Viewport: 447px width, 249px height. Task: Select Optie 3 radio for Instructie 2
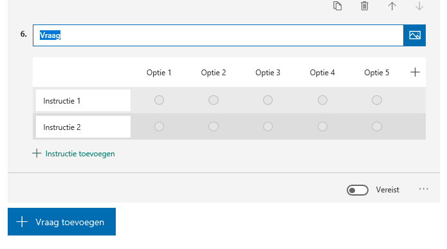click(268, 126)
